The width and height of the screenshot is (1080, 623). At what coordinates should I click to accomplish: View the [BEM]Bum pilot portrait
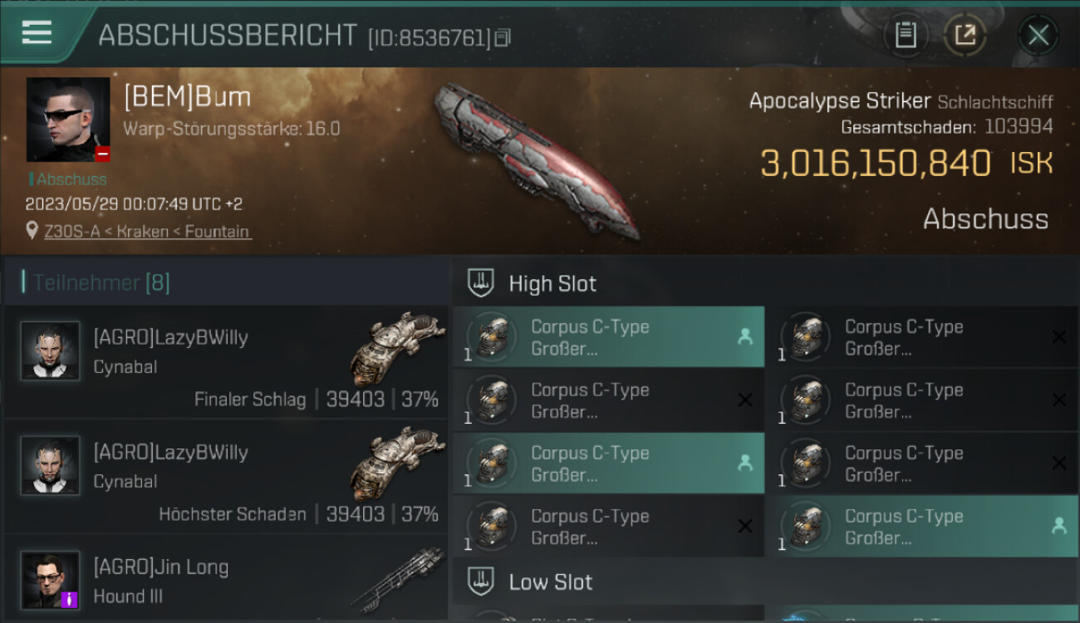(x=68, y=120)
